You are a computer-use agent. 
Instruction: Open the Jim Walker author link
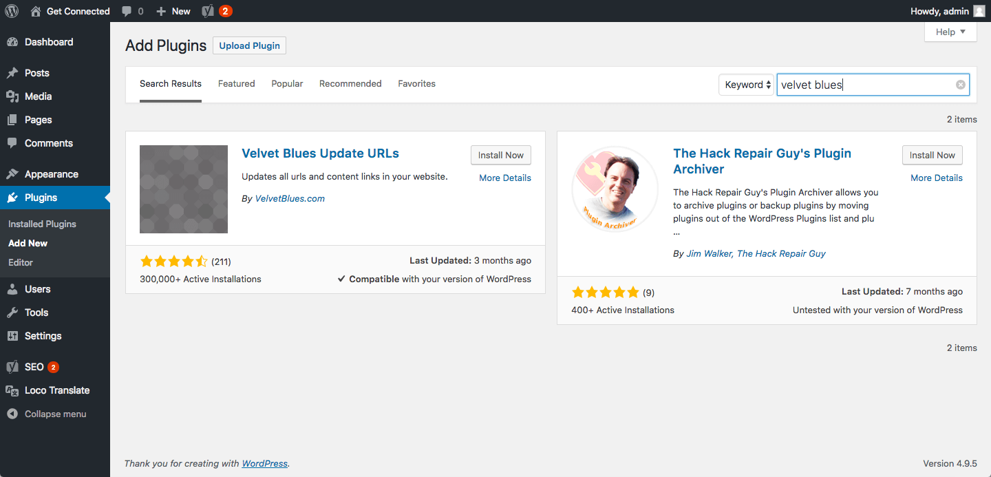709,253
